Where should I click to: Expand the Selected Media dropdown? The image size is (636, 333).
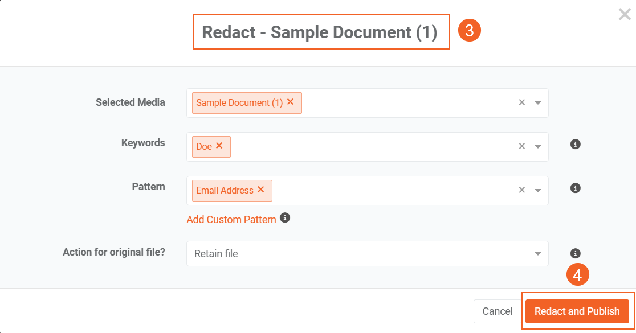[537, 103]
